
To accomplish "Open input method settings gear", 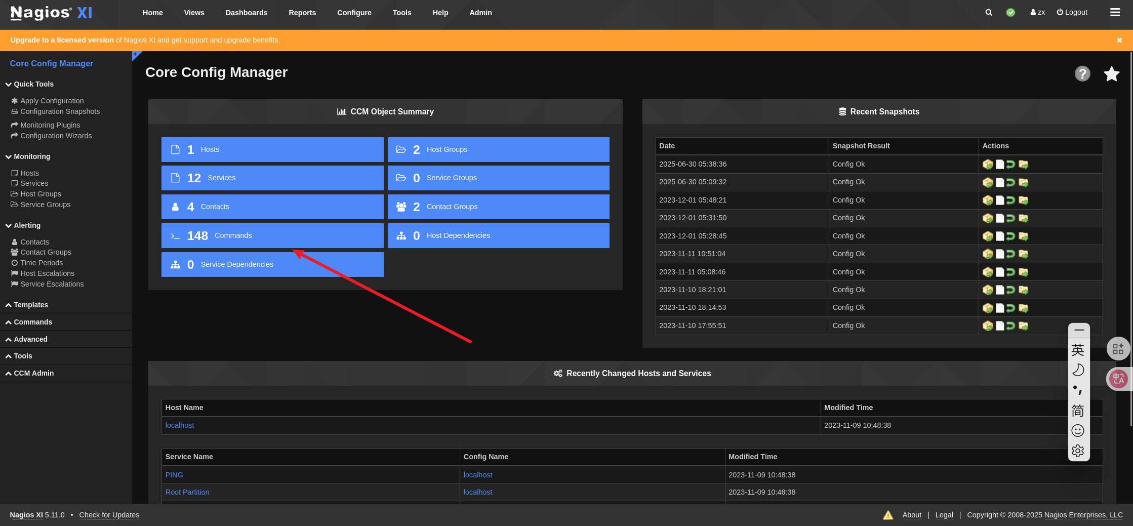I will [x=1078, y=451].
